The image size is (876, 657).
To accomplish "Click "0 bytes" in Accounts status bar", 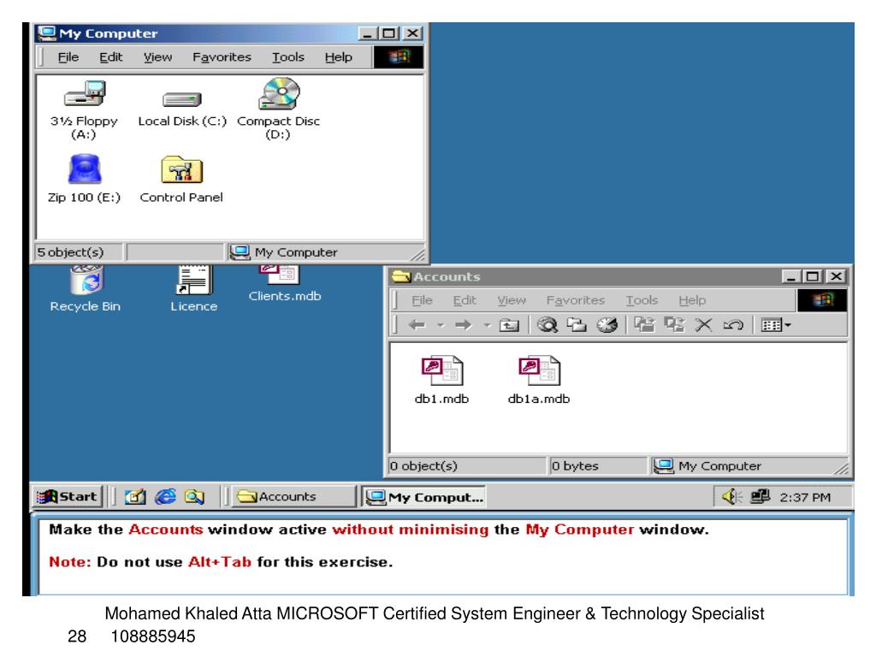I will 575,466.
